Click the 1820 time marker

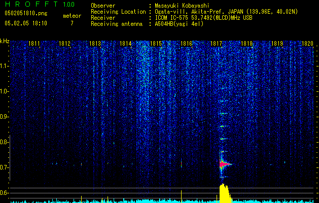tap(307, 44)
